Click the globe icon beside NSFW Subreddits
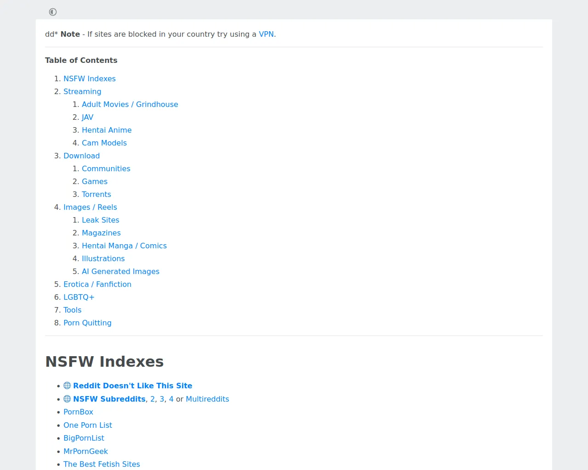Viewport: 588px width, 470px height. 67,399
